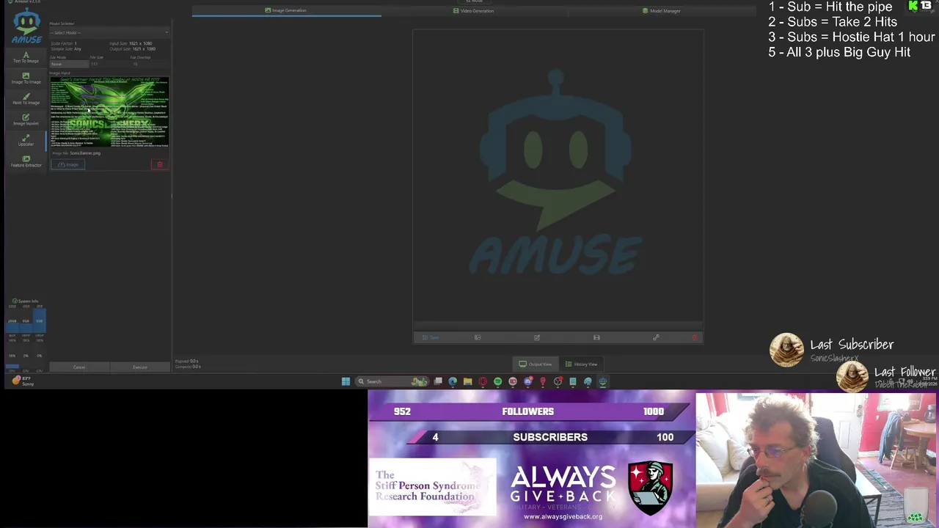The image size is (939, 528).
Task: Switch to the Model Manager tab
Action: 662,10
